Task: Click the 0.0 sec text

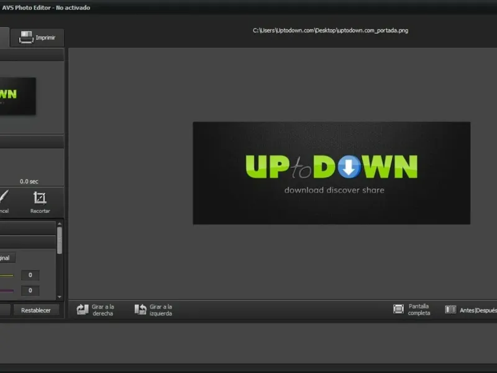Action: pos(29,182)
